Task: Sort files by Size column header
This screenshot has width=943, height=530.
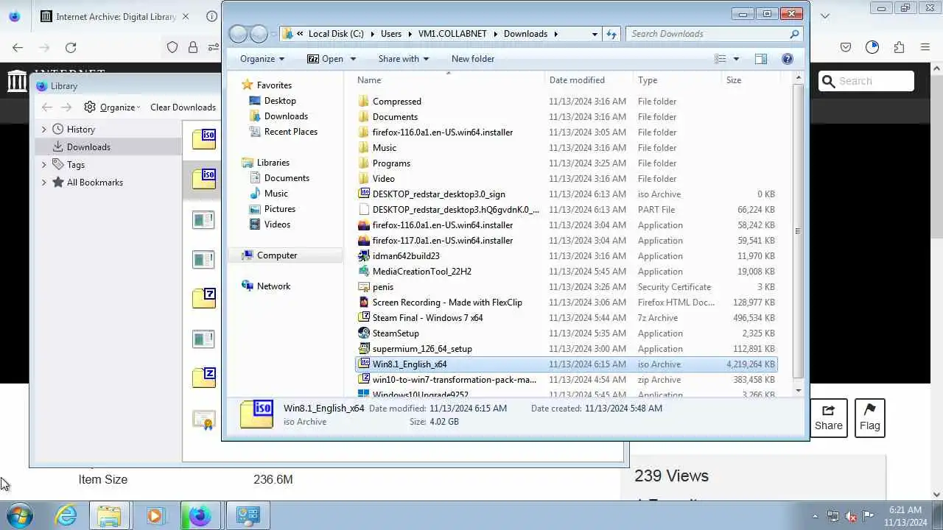Action: click(750, 80)
